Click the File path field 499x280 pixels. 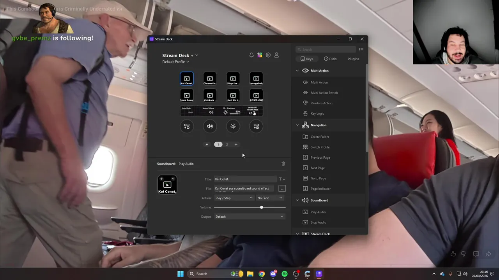(245, 189)
